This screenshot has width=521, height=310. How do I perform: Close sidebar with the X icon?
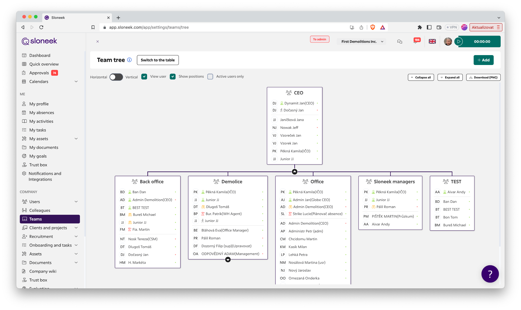(97, 41)
